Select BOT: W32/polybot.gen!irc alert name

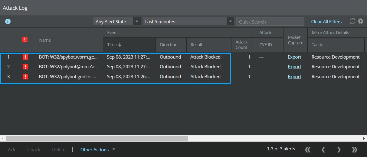(x=68, y=77)
